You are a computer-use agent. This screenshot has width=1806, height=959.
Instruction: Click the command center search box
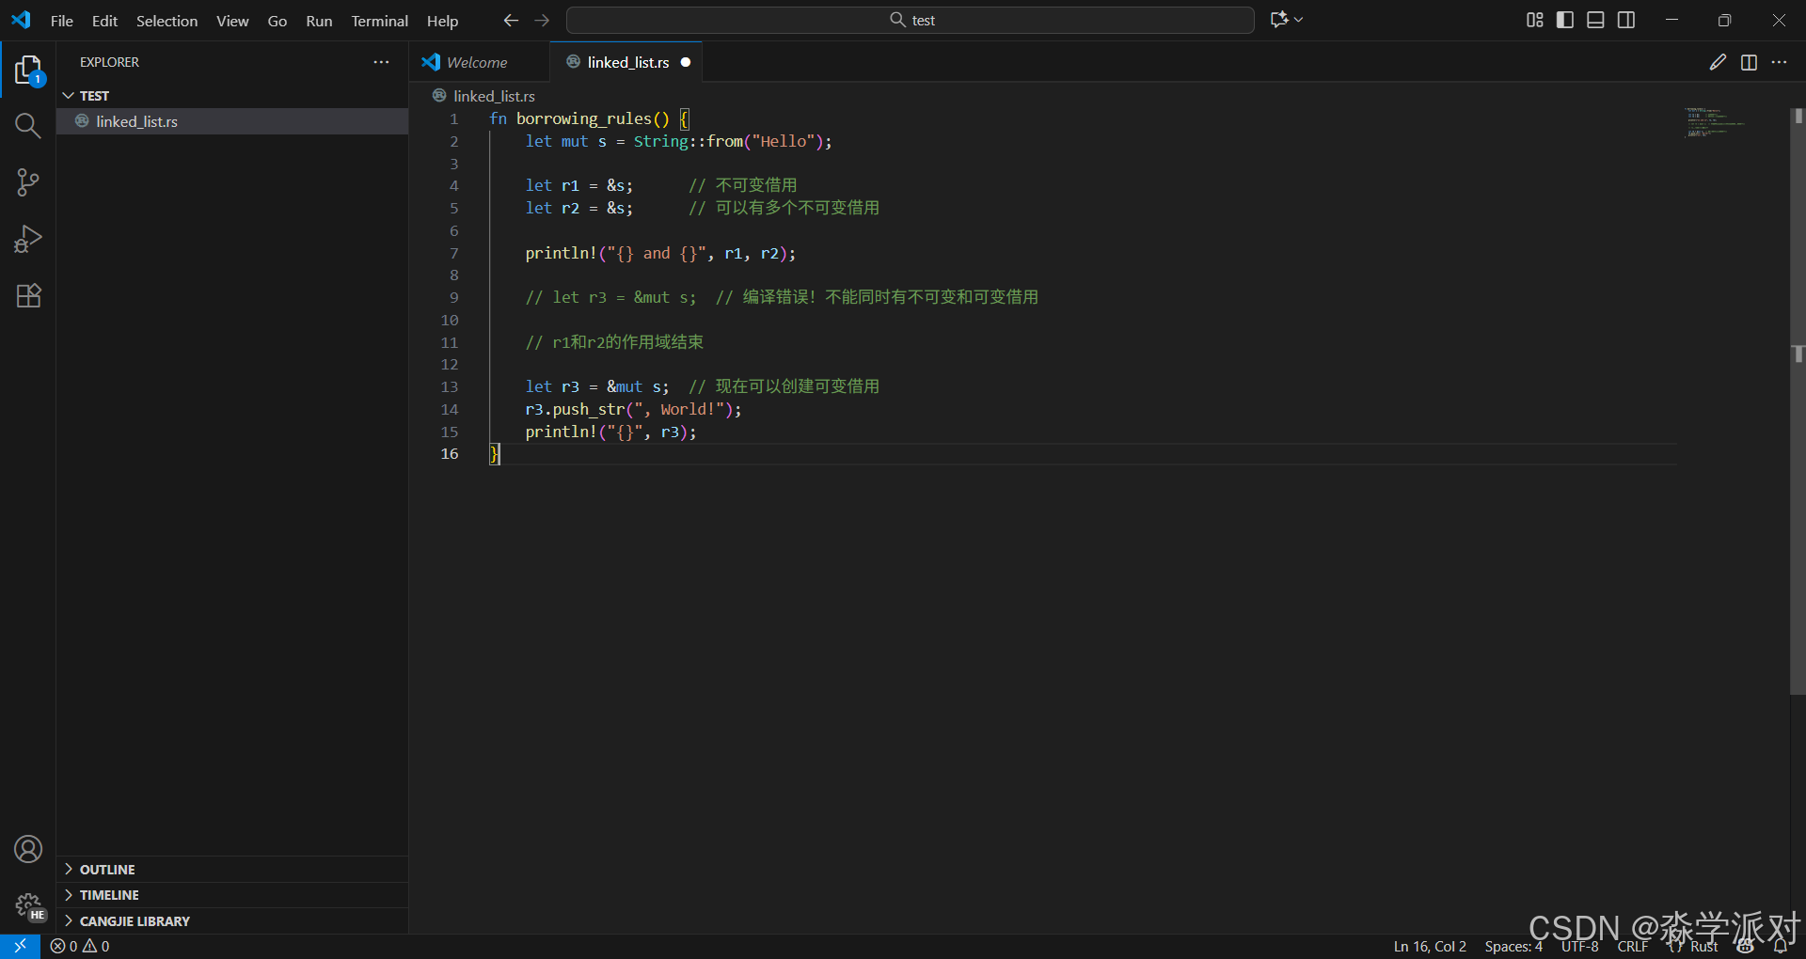[911, 20]
